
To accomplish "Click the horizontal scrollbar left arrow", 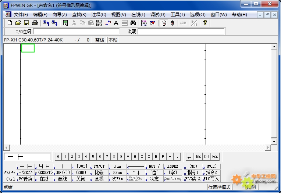I will pos(7,148).
